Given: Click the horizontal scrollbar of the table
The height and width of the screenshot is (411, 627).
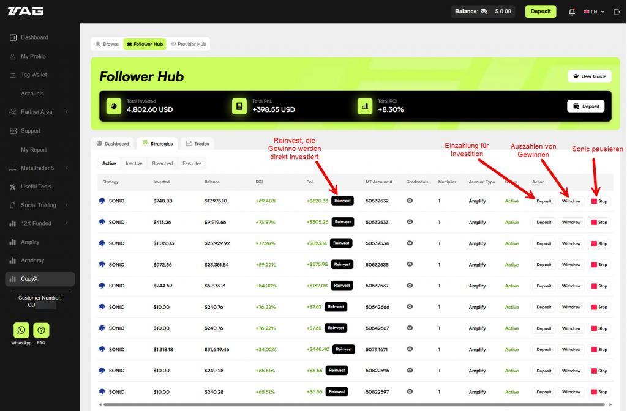Looking at the screenshot, I should [x=355, y=405].
